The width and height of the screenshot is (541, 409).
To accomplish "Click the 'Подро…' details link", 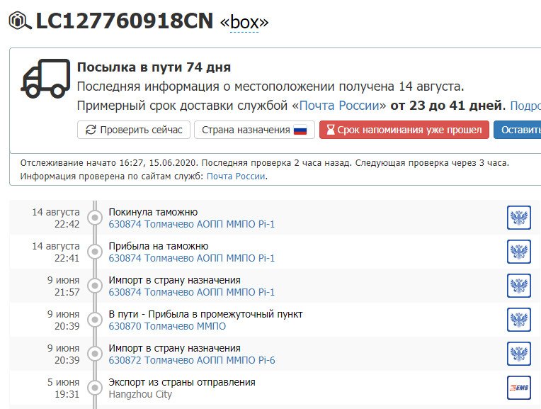I will coord(525,106).
